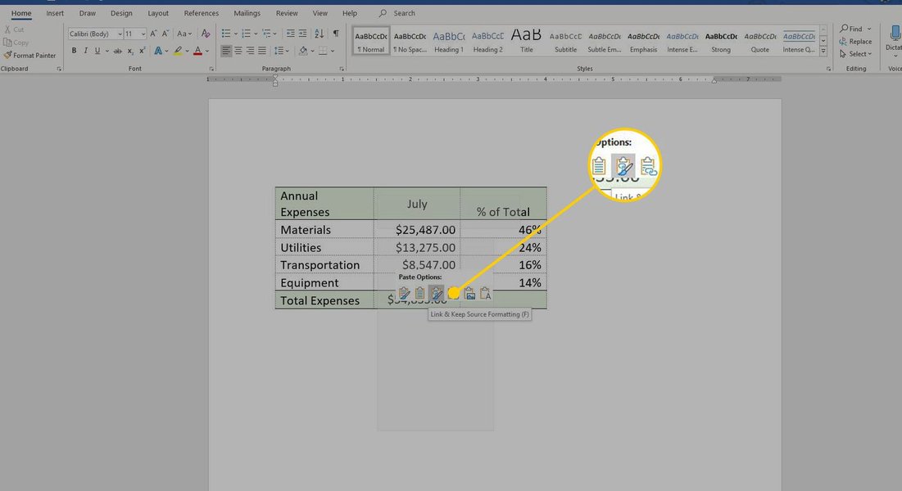Apply superscript formatting
902x491 pixels.
142,52
